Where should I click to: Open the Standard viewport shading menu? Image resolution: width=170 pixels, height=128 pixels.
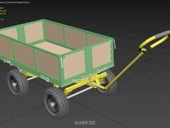11,2
